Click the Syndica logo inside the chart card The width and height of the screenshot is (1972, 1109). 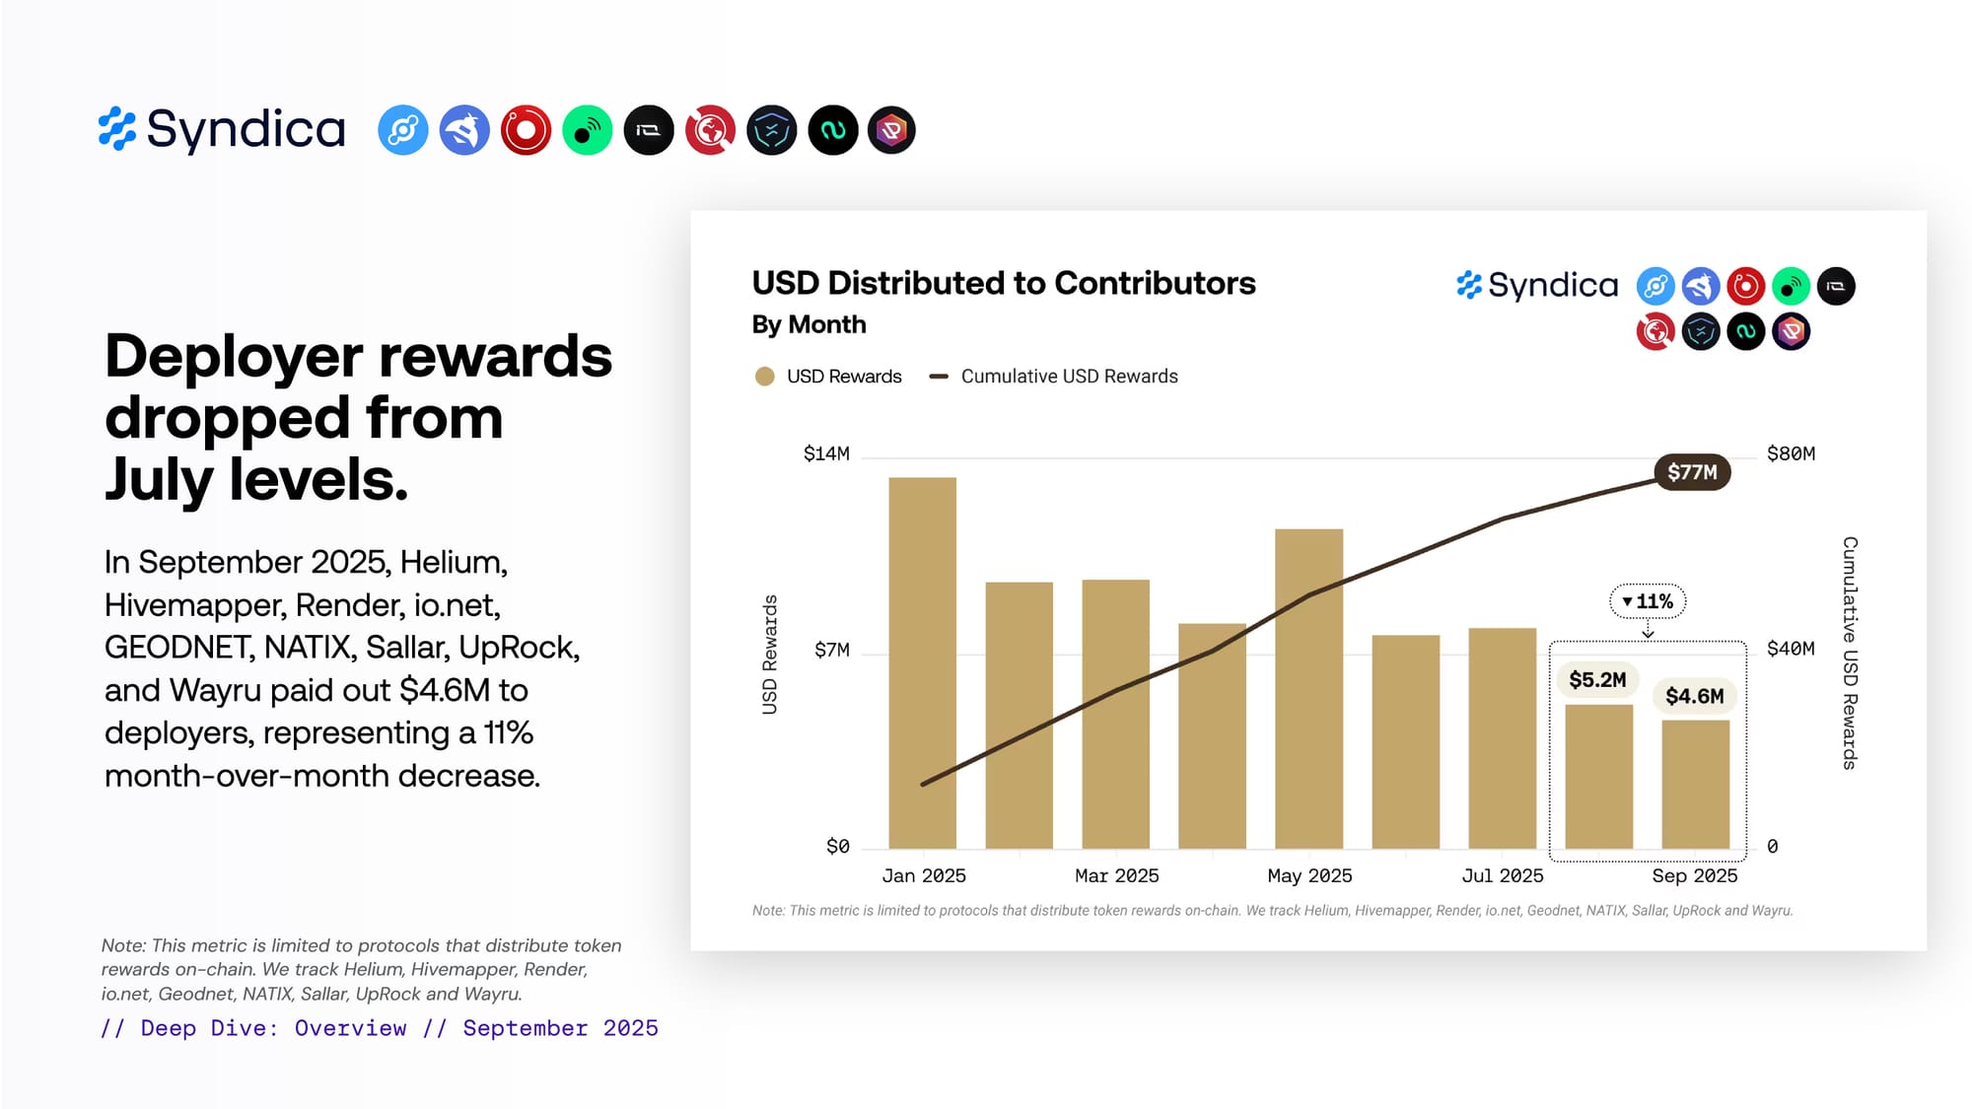coord(1537,286)
